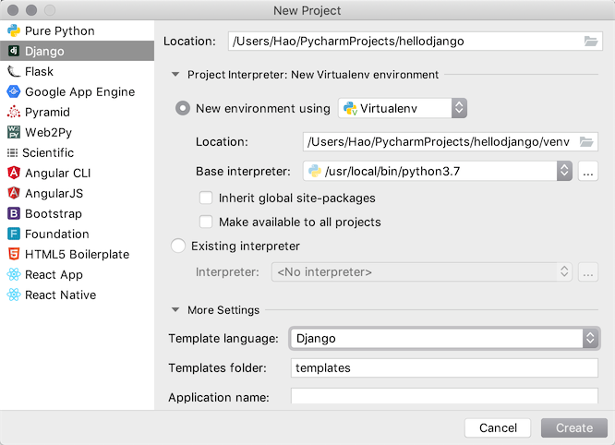615x445 pixels.
Task: Select Web2Py in the project type list
Action: point(51,132)
